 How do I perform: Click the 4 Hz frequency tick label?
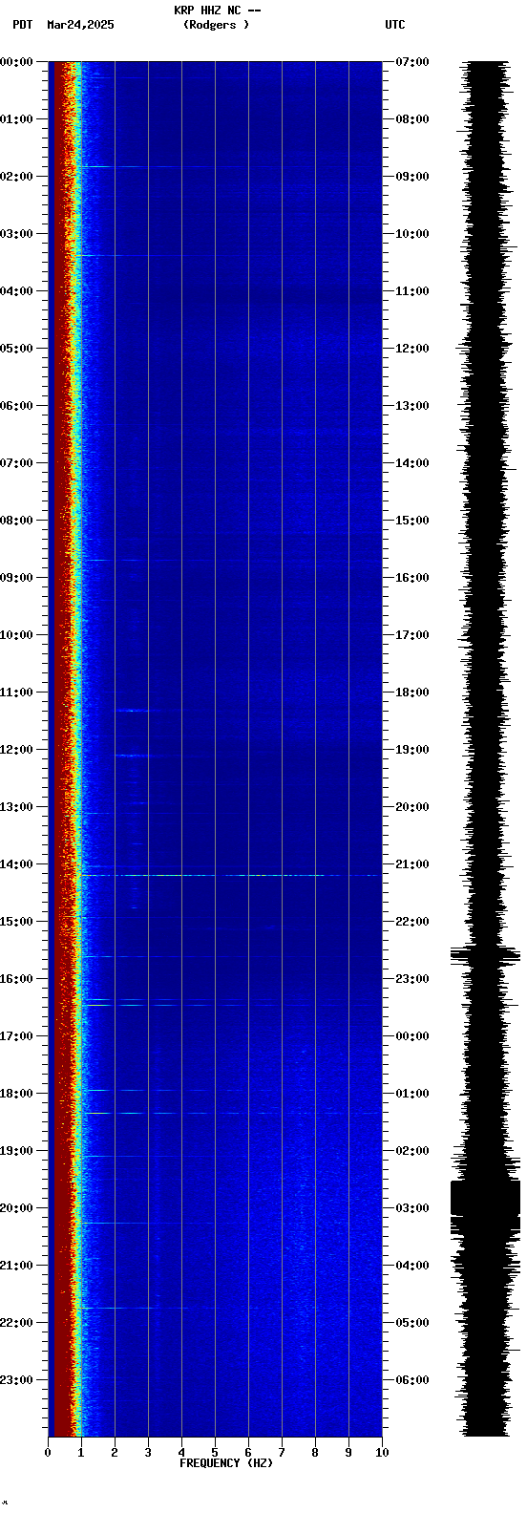(181, 1453)
